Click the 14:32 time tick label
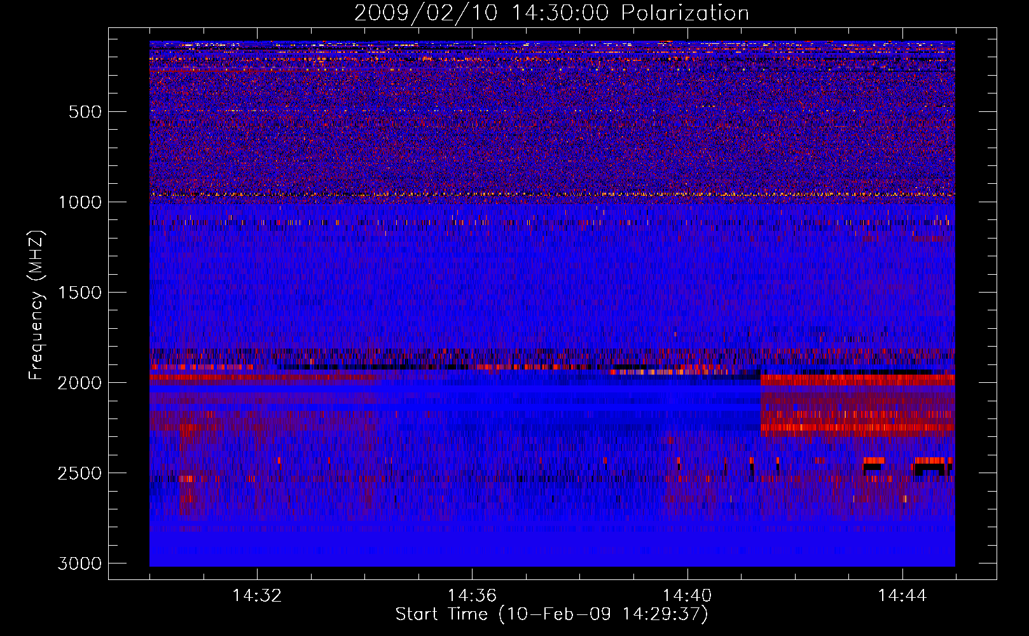Screen dimensions: 1029x636 click(x=257, y=596)
